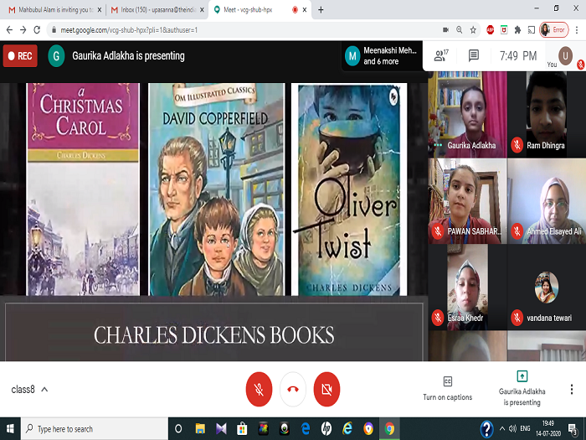Screen dimensions: 586x440
Task: Open Visual Studio from taskbar
Action: click(221, 429)
